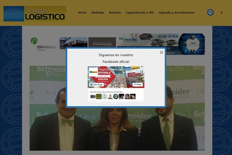The height and width of the screenshot is (155, 232).
Task: Open the Revista menu item
Action: pos(115,13)
